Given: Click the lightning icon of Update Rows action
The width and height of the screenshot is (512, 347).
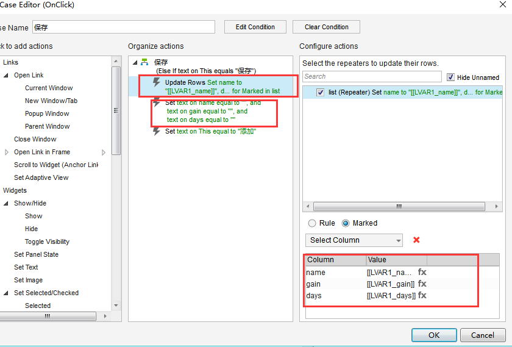Looking at the screenshot, I should [157, 82].
